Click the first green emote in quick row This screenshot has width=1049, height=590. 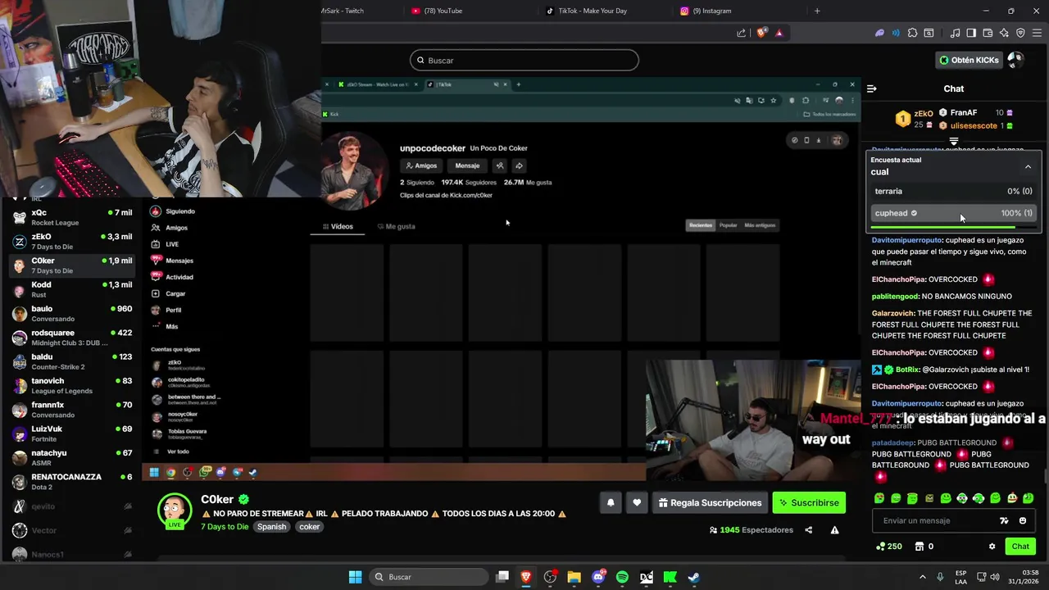(879, 498)
